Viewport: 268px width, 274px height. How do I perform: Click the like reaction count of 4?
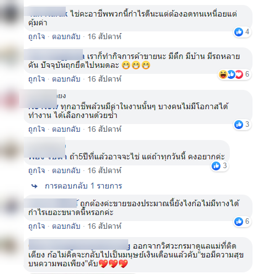point(247,32)
